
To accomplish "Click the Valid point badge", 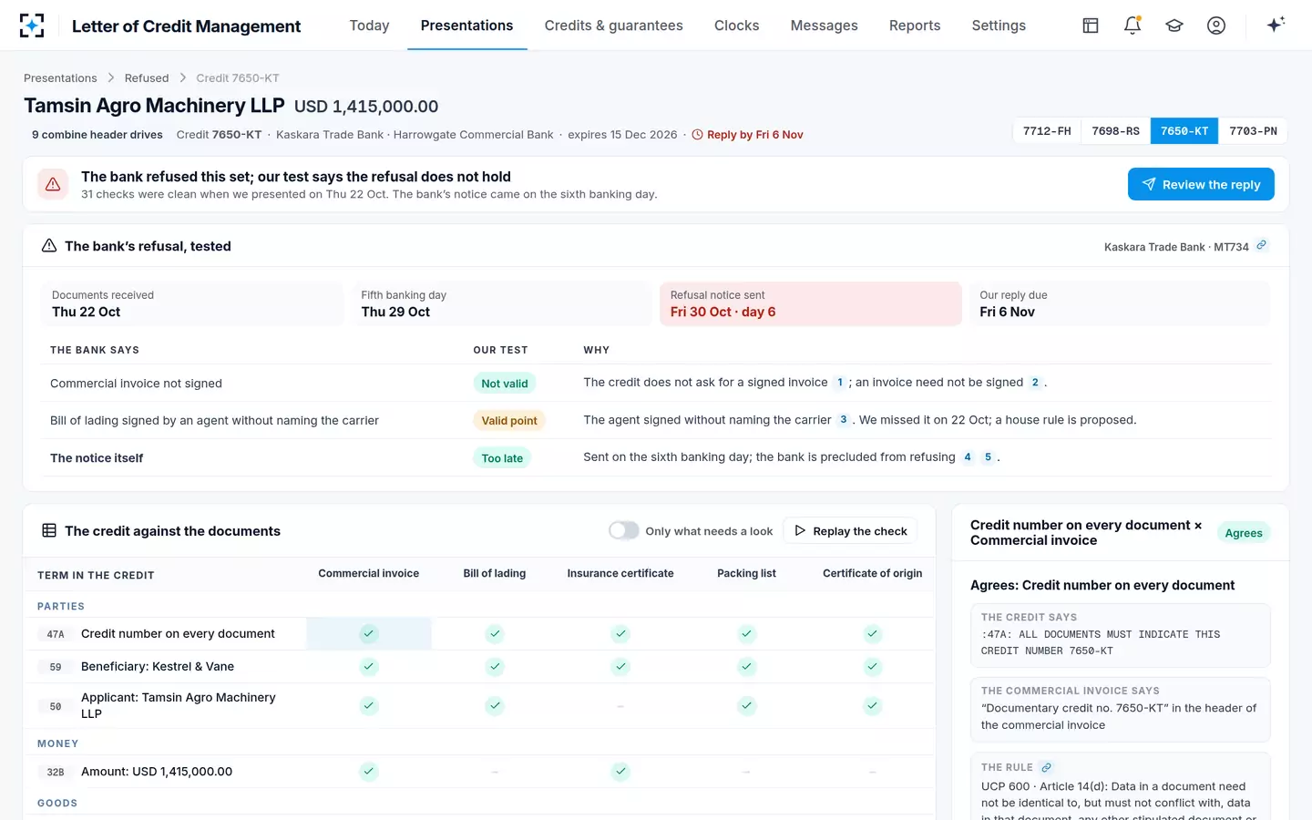I will pos(508,421).
